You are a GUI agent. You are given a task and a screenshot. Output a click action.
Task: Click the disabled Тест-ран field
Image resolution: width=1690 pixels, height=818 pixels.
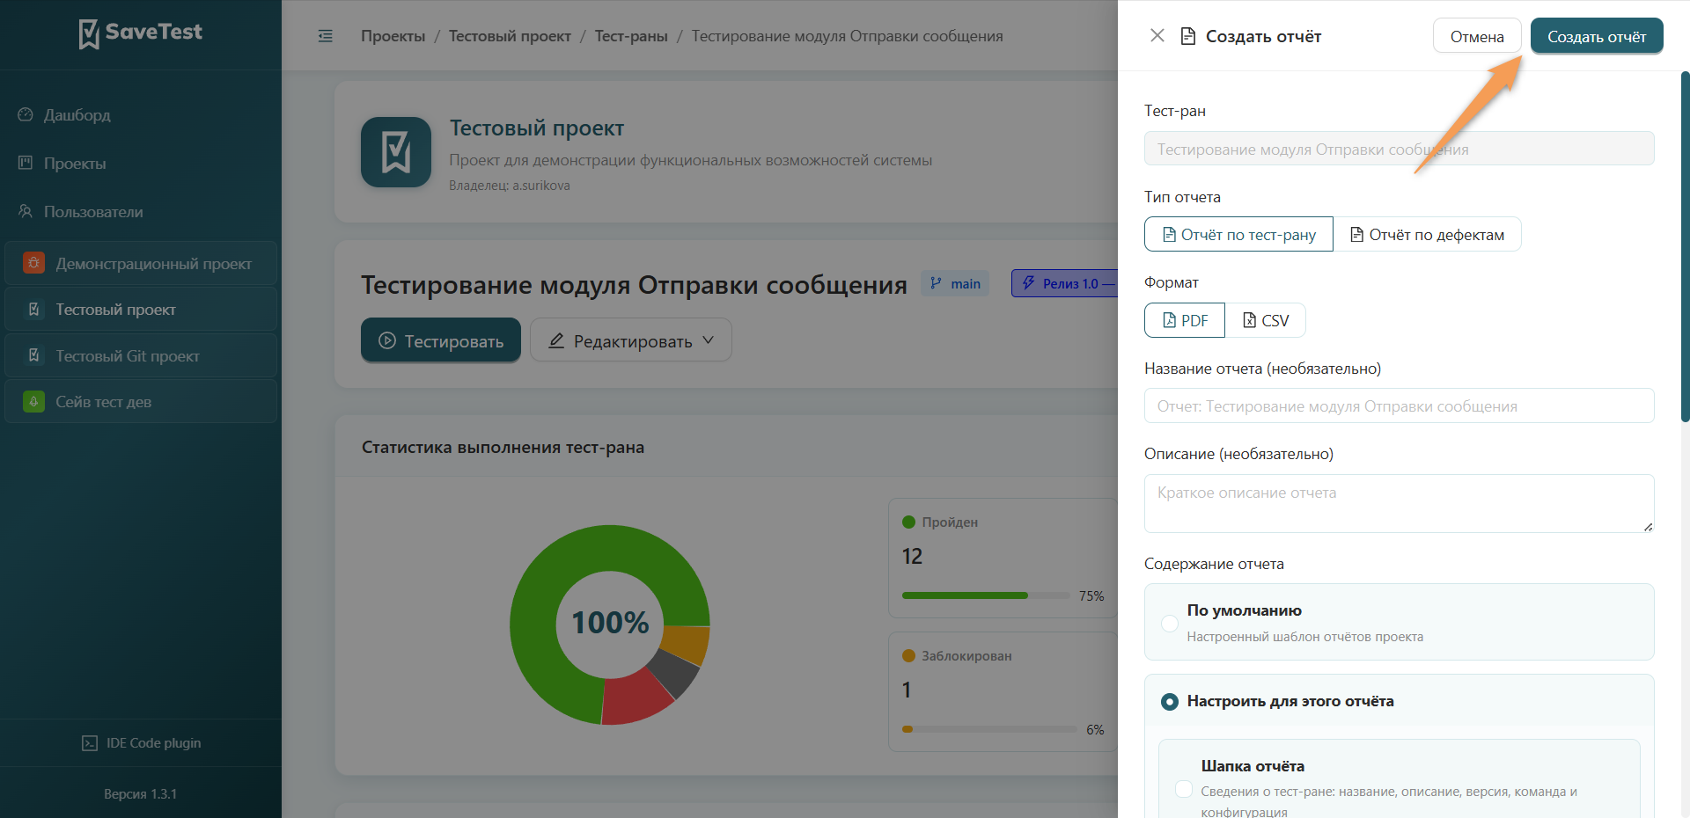[1400, 149]
